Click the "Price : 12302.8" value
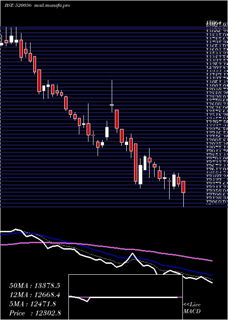Viewport: 228px width, 320px height. [35, 313]
